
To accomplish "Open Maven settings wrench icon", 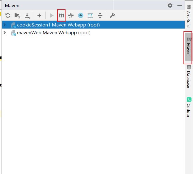I will 112,15.
